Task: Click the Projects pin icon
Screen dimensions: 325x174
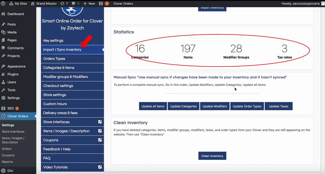Action: click(x=3, y=56)
